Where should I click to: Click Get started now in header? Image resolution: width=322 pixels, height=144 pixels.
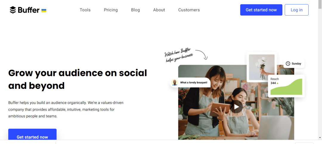[261, 10]
